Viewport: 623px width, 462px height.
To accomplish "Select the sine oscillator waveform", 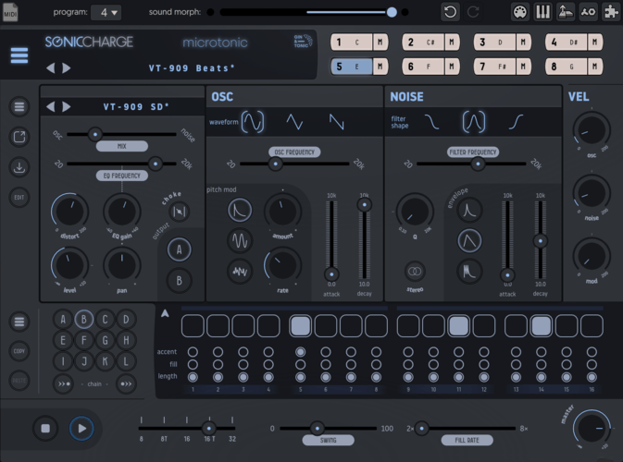I will (253, 122).
